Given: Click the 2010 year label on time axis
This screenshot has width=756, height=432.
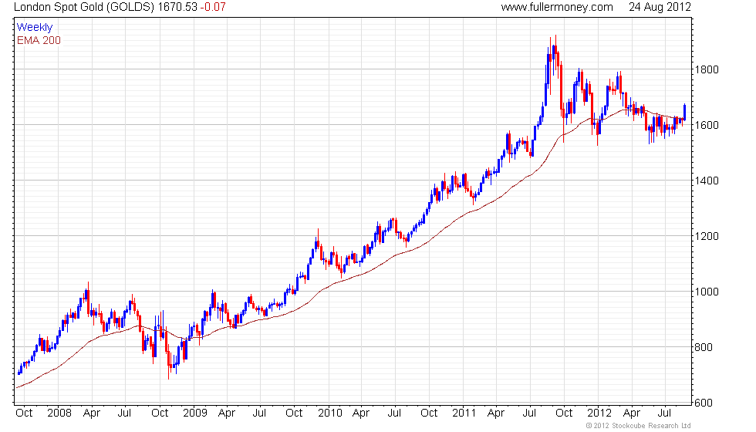Looking at the screenshot, I should (330, 413).
